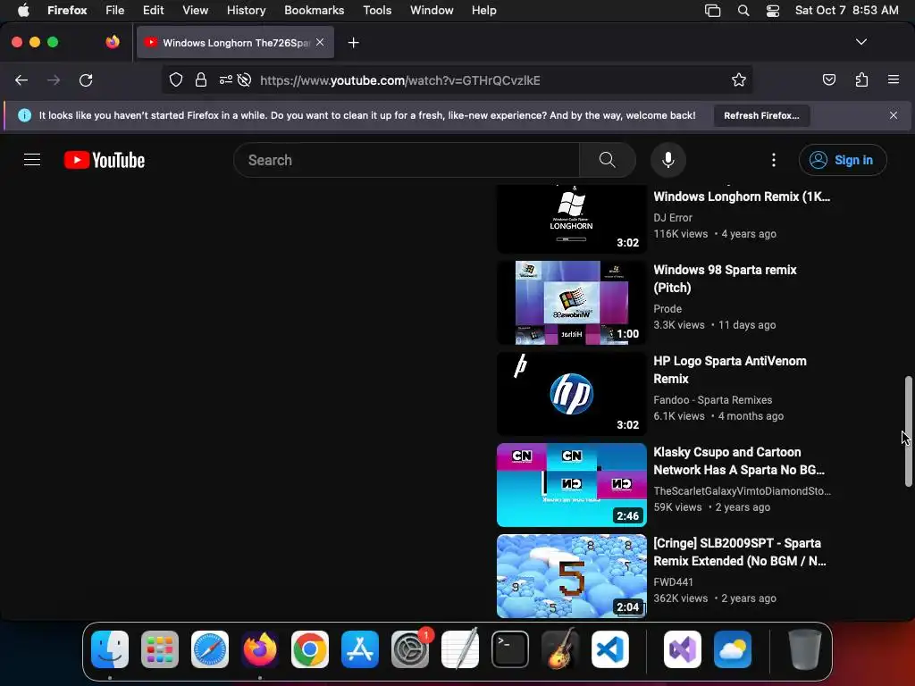Open the Firefox extensions puzzle icon
Screen dimensions: 915x686
861,79
